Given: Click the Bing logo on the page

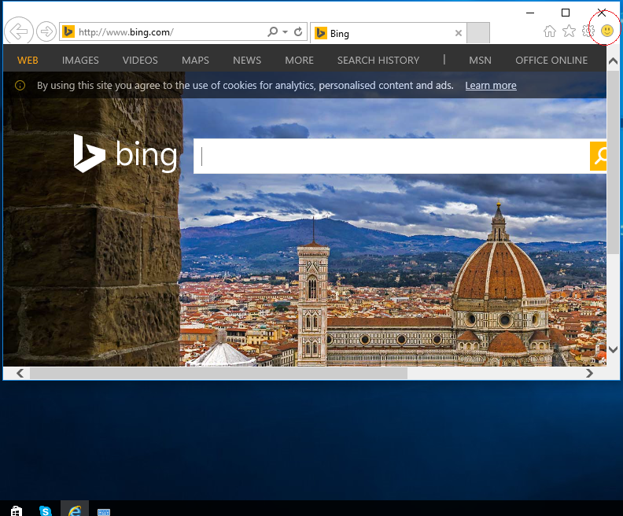Looking at the screenshot, I should tap(125, 153).
